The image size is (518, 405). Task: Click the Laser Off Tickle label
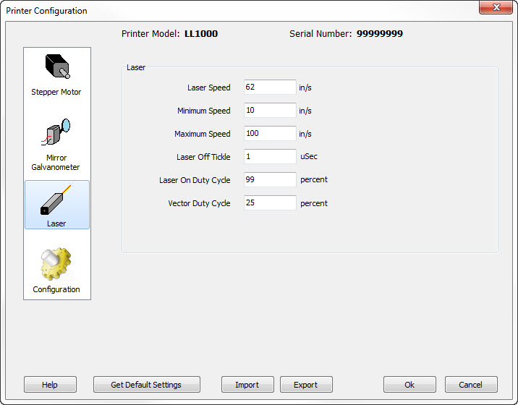203,157
